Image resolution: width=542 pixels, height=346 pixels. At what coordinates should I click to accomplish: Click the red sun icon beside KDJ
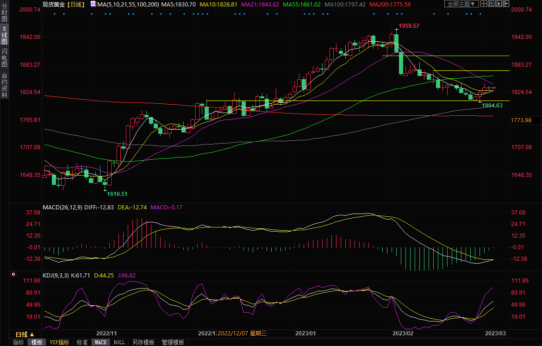coord(14,275)
